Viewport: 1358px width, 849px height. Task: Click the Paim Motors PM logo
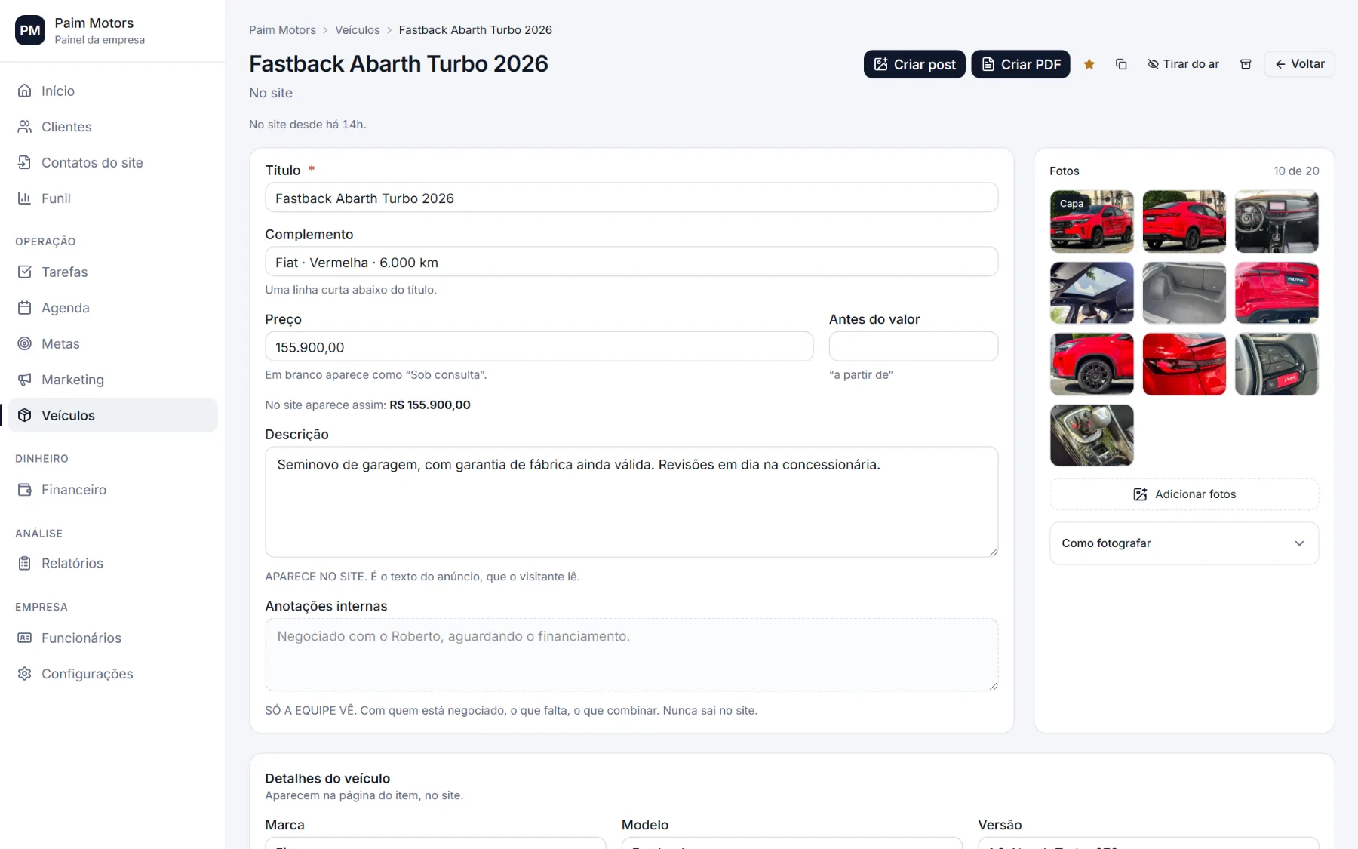[x=30, y=30]
